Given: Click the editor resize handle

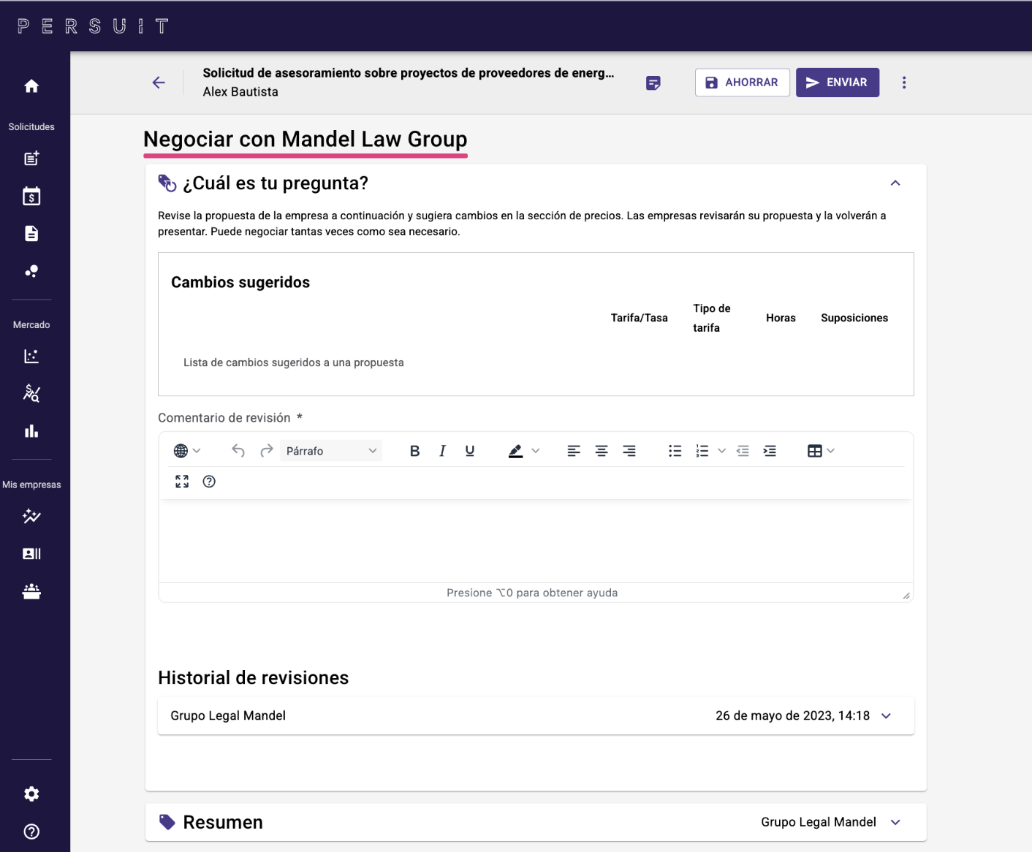Looking at the screenshot, I should click(906, 596).
